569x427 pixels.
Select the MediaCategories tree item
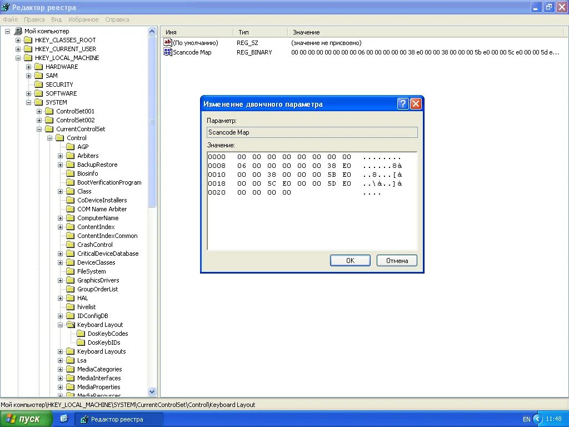click(x=99, y=369)
